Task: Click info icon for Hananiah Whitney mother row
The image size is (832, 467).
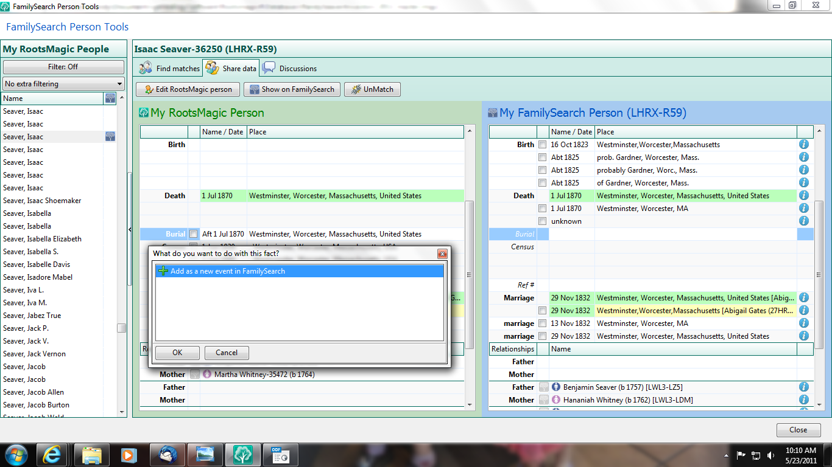Action: tap(803, 400)
